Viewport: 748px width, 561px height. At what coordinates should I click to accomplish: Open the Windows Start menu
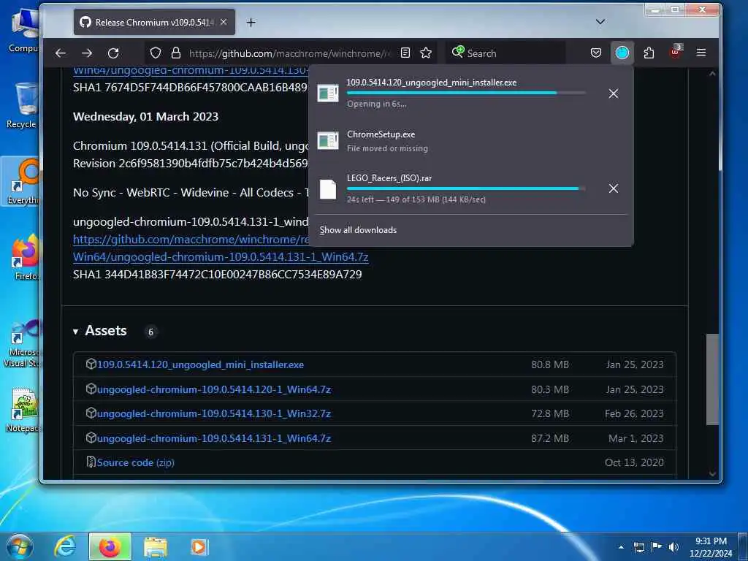pyautogui.click(x=19, y=546)
